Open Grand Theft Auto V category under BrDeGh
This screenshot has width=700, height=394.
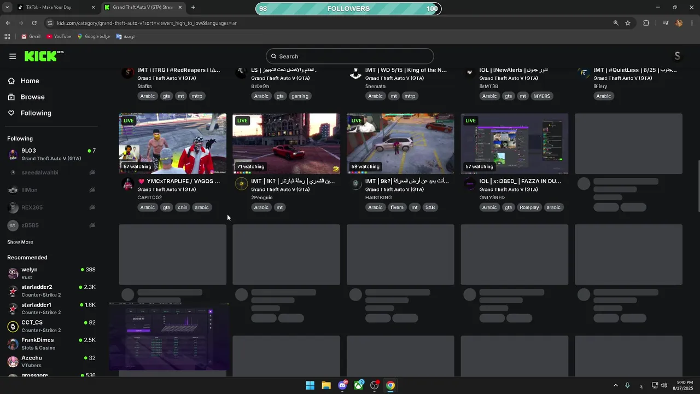280,78
